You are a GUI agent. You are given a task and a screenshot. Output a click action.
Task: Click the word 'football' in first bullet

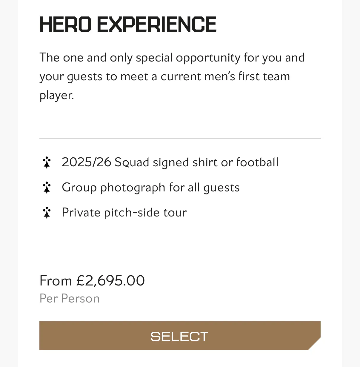(x=257, y=162)
